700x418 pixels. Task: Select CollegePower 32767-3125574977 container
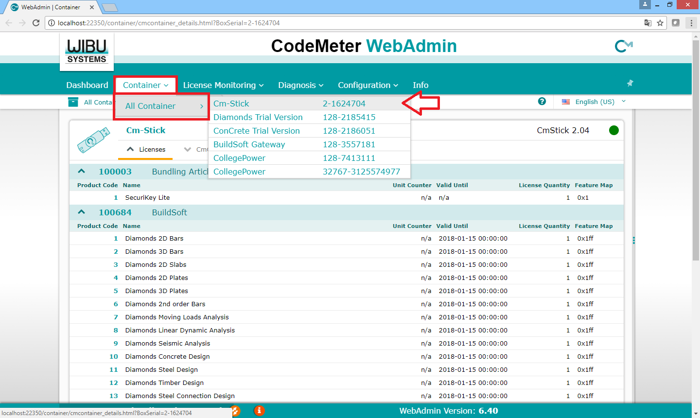[x=309, y=172]
